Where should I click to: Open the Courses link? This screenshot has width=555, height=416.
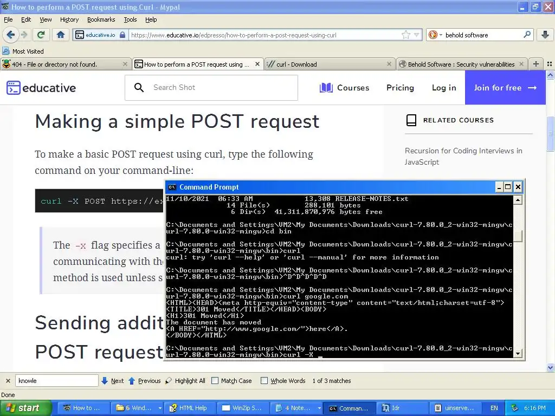(344, 88)
